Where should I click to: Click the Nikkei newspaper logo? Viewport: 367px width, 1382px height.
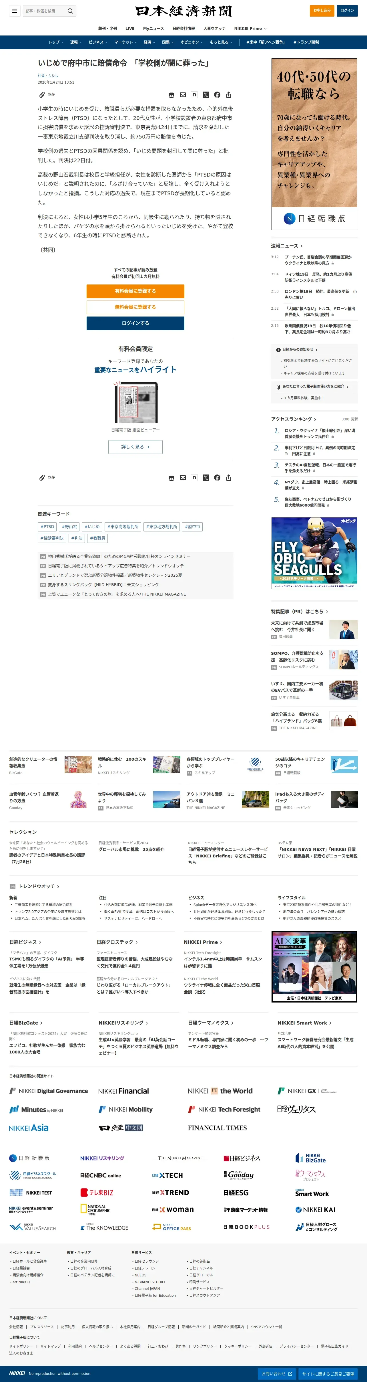pyautogui.click(x=183, y=11)
